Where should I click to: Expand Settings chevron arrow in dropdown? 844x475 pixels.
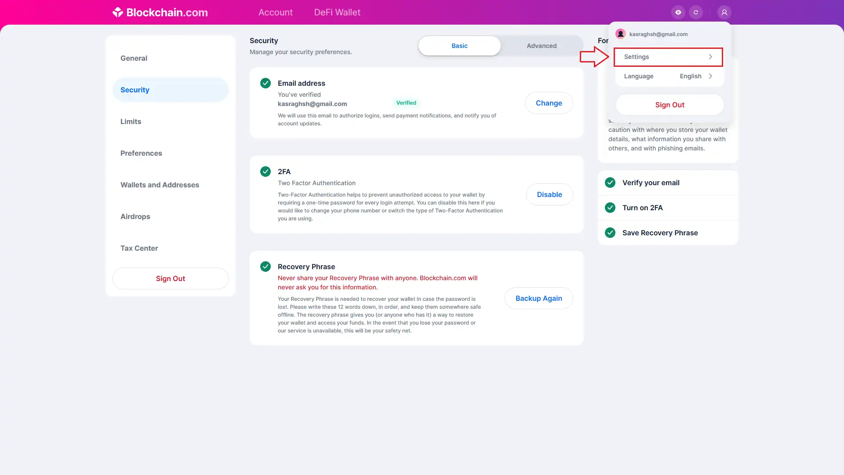710,57
